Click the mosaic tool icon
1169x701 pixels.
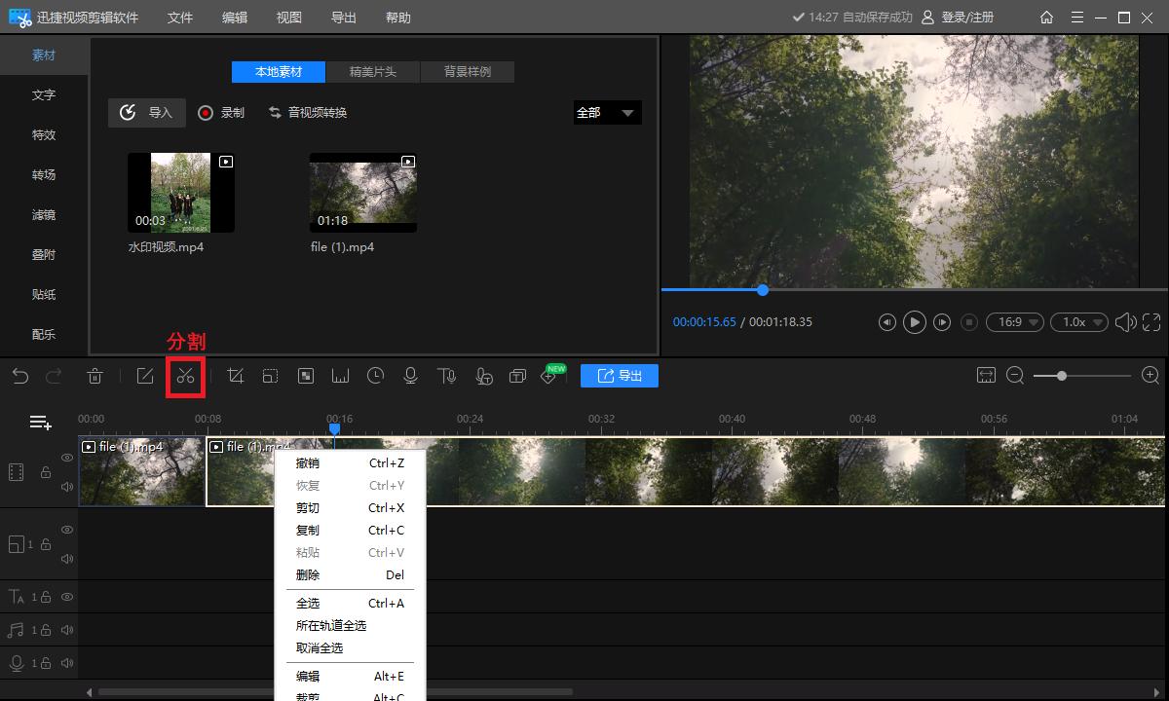tap(306, 376)
